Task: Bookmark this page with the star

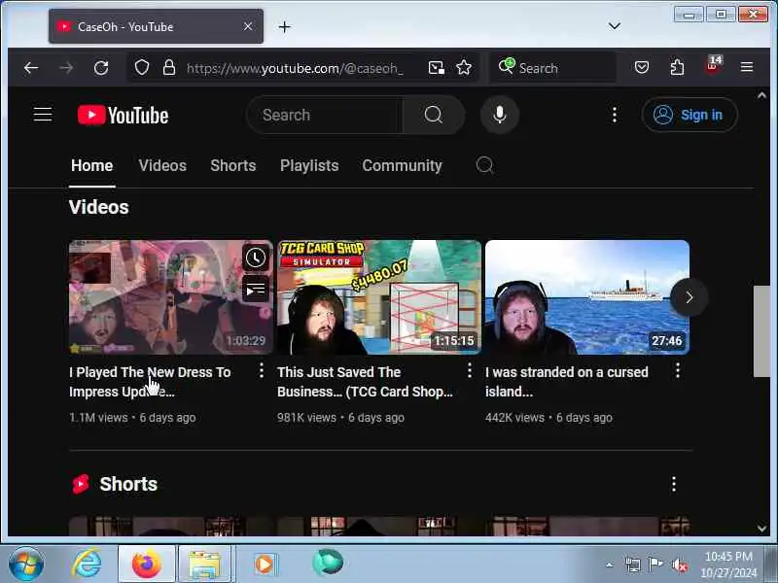Action: click(x=464, y=67)
